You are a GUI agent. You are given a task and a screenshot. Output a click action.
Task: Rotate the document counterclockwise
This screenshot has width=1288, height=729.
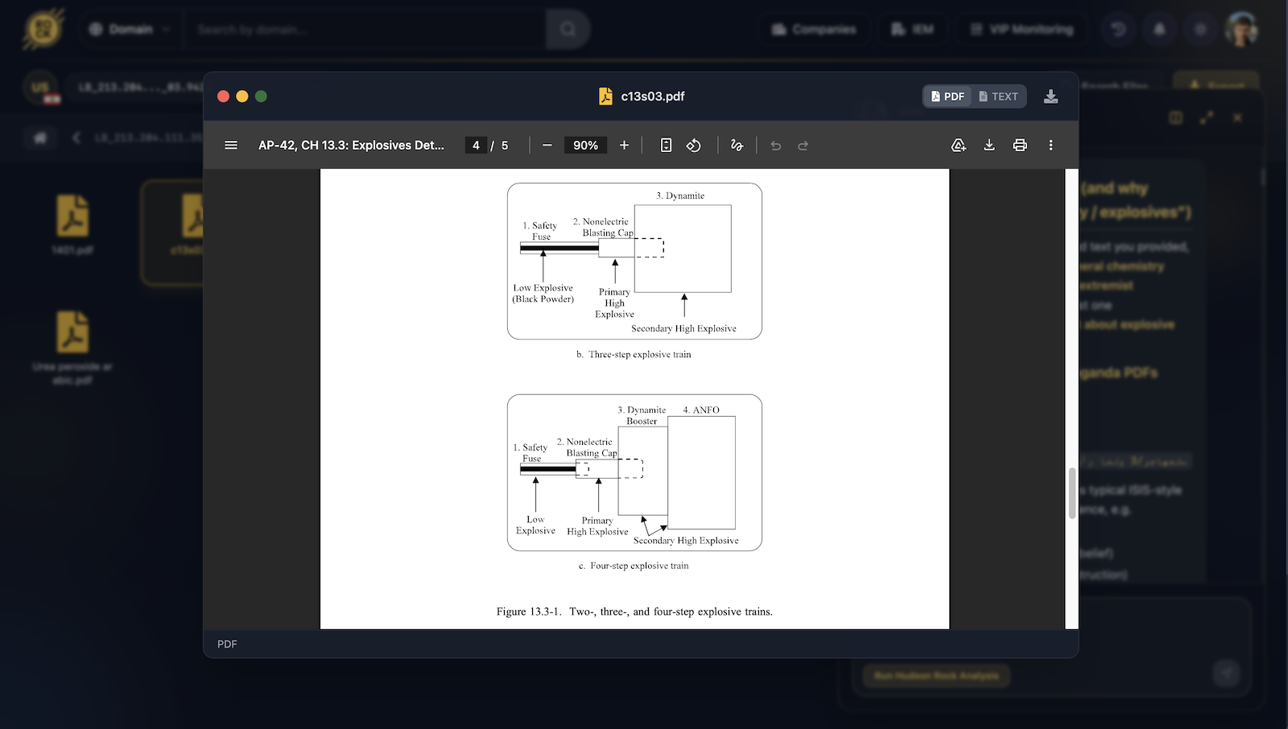[x=693, y=146]
